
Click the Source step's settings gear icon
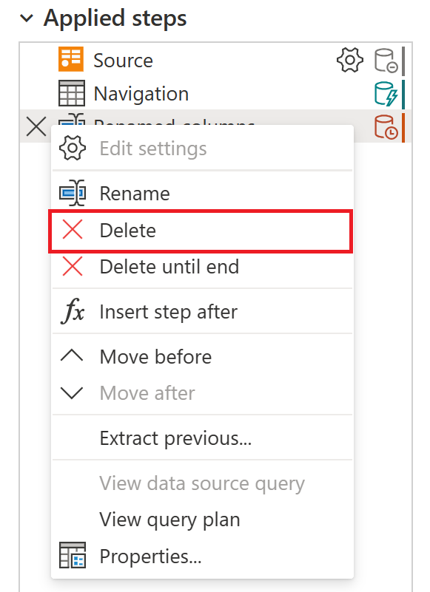349,61
